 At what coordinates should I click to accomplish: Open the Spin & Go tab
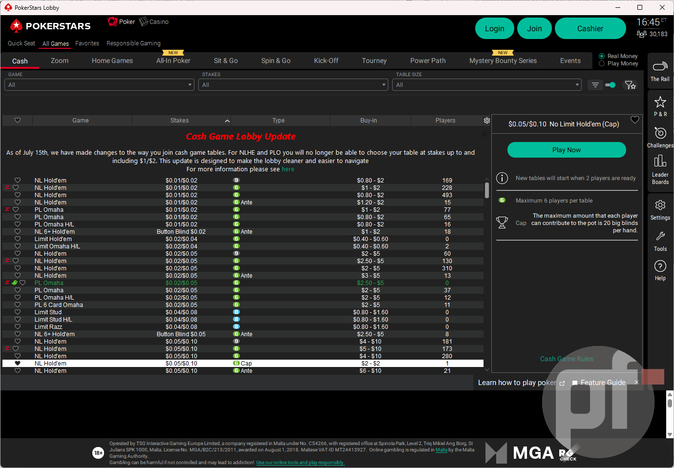tap(276, 61)
